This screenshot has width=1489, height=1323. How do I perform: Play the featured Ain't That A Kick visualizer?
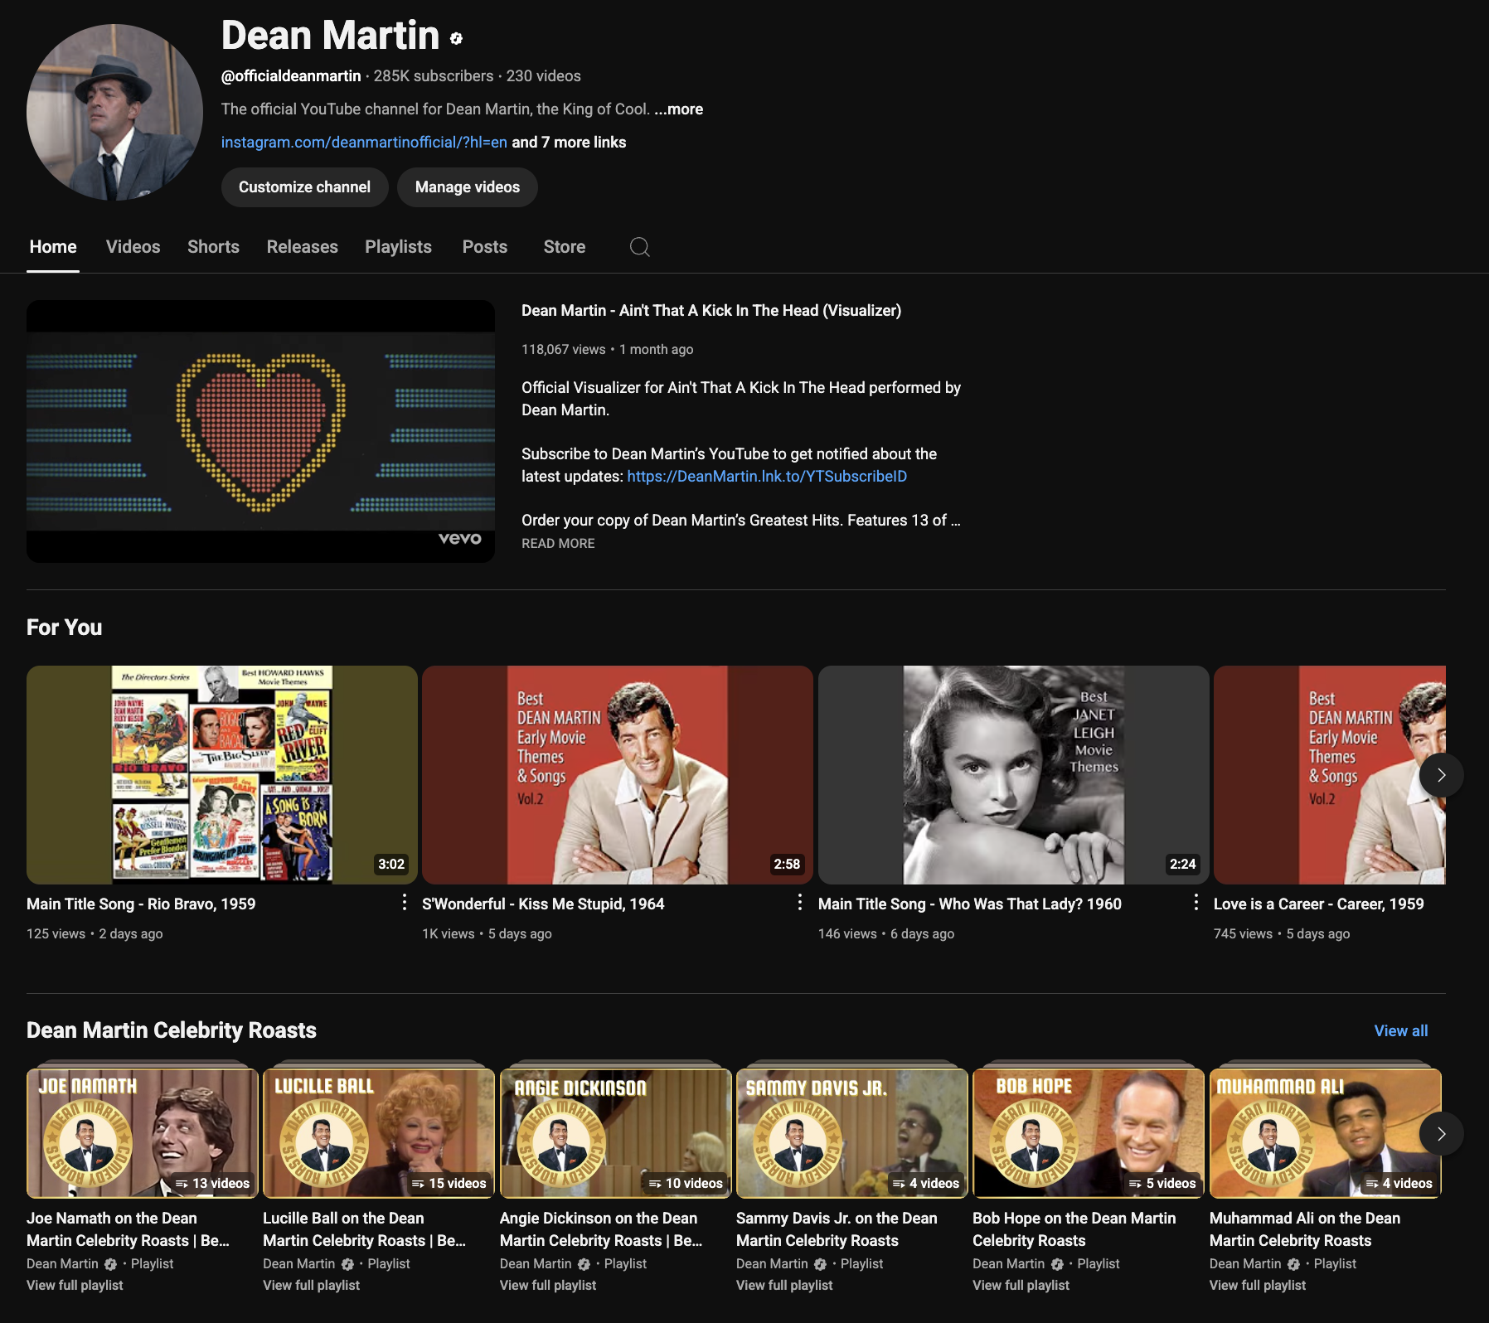coord(260,431)
